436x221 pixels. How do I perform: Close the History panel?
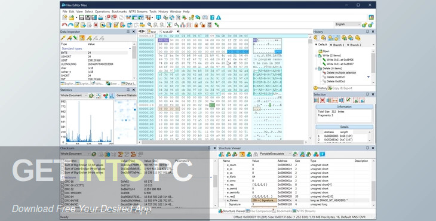point(373,32)
